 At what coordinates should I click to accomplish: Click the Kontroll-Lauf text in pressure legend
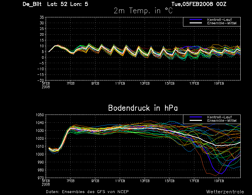point(219,117)
